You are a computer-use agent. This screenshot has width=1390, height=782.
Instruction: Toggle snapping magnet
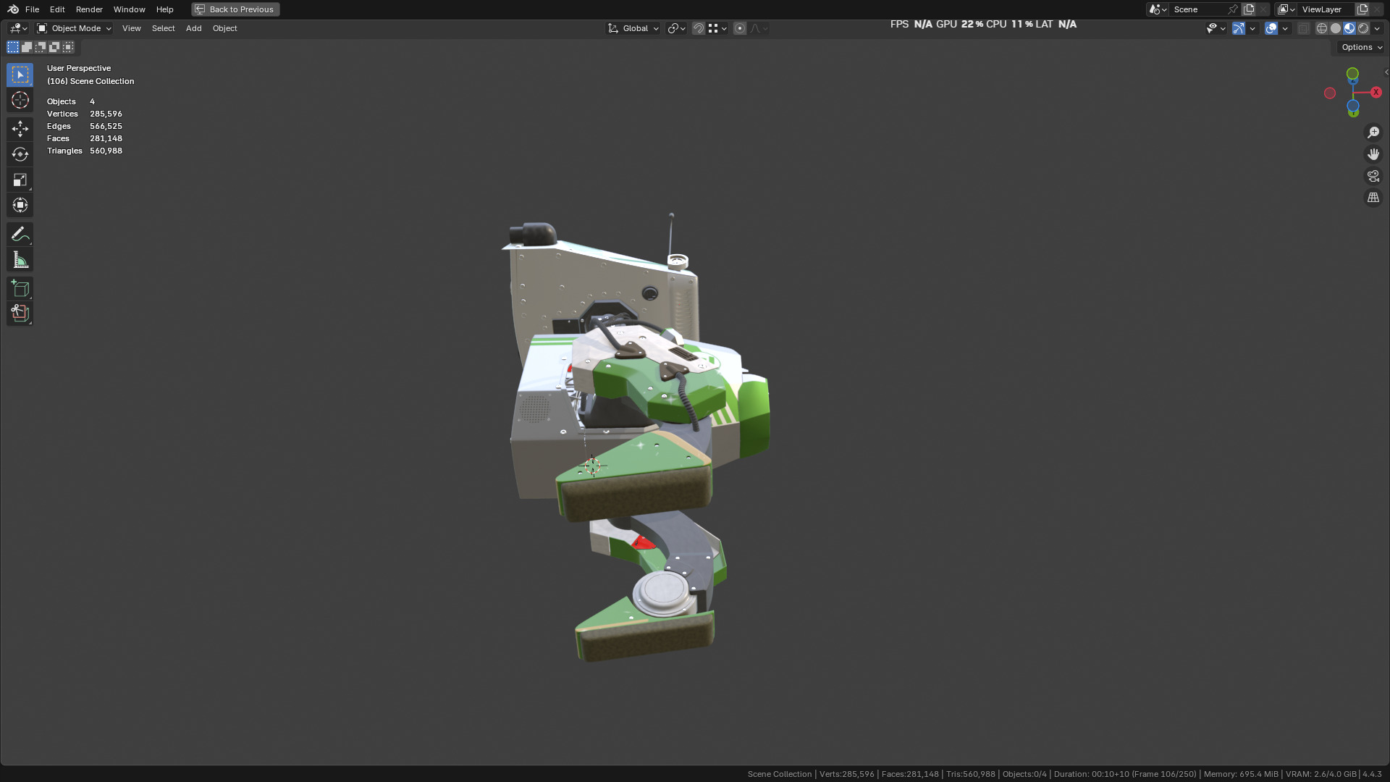click(x=698, y=28)
